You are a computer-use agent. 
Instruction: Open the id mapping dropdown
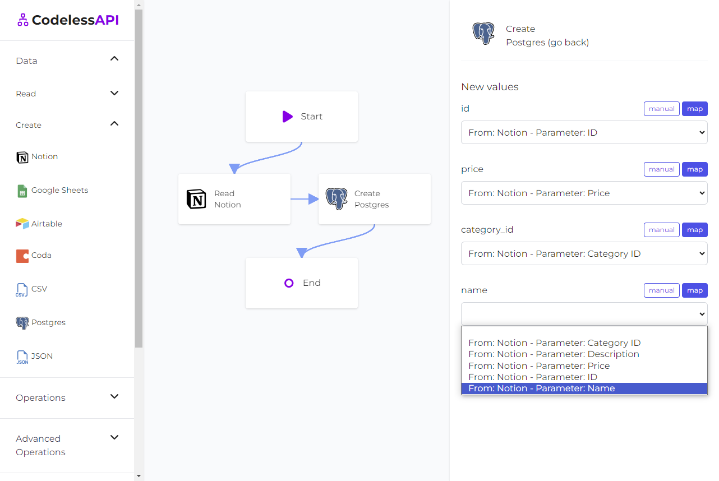584,132
